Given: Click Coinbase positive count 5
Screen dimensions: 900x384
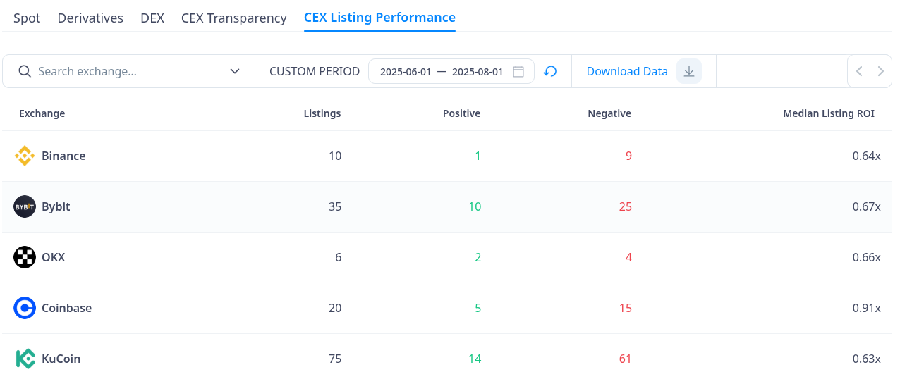Looking at the screenshot, I should [x=478, y=308].
